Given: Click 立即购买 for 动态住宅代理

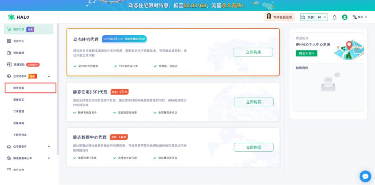Looking at the screenshot, I should [253, 52].
